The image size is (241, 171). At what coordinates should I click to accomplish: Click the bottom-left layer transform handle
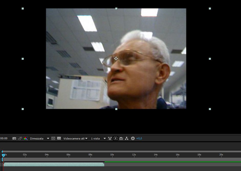pyautogui.click(x=23, y=109)
